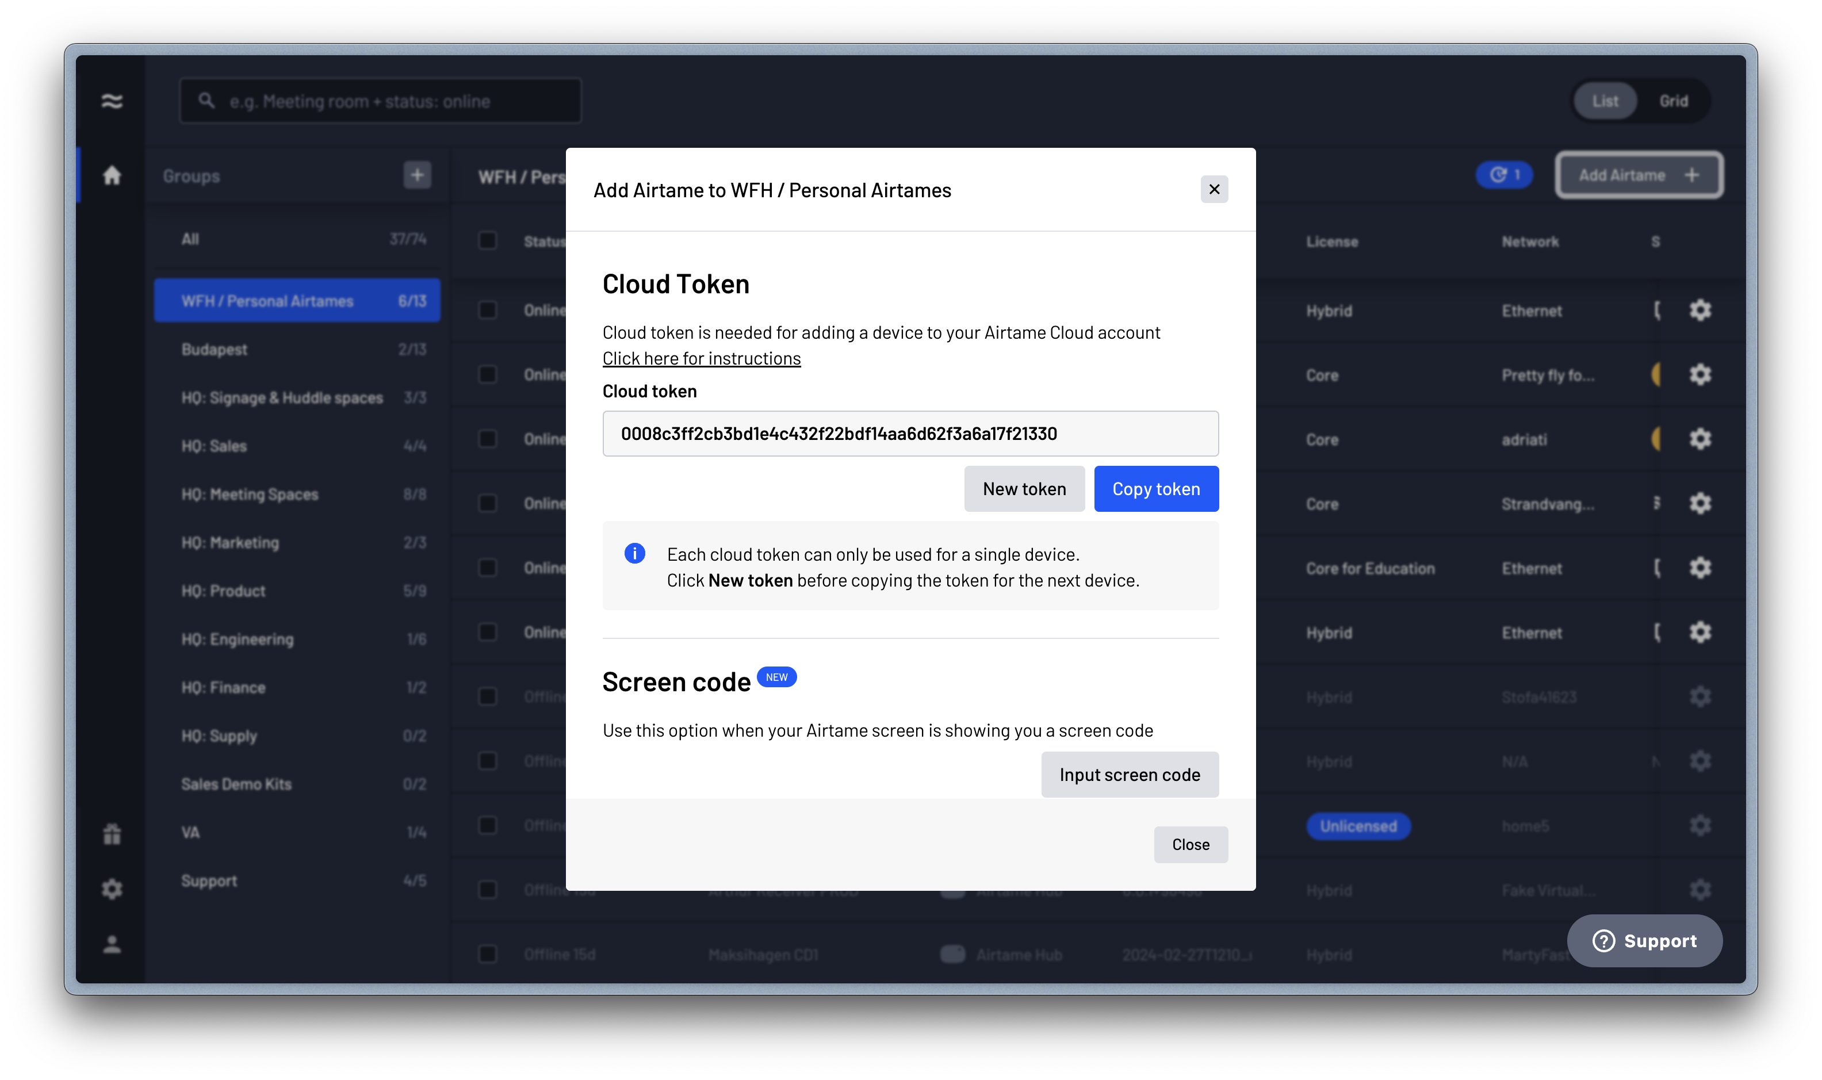The image size is (1822, 1080).
Task: Check the first Online row checkbox
Action: [488, 310]
